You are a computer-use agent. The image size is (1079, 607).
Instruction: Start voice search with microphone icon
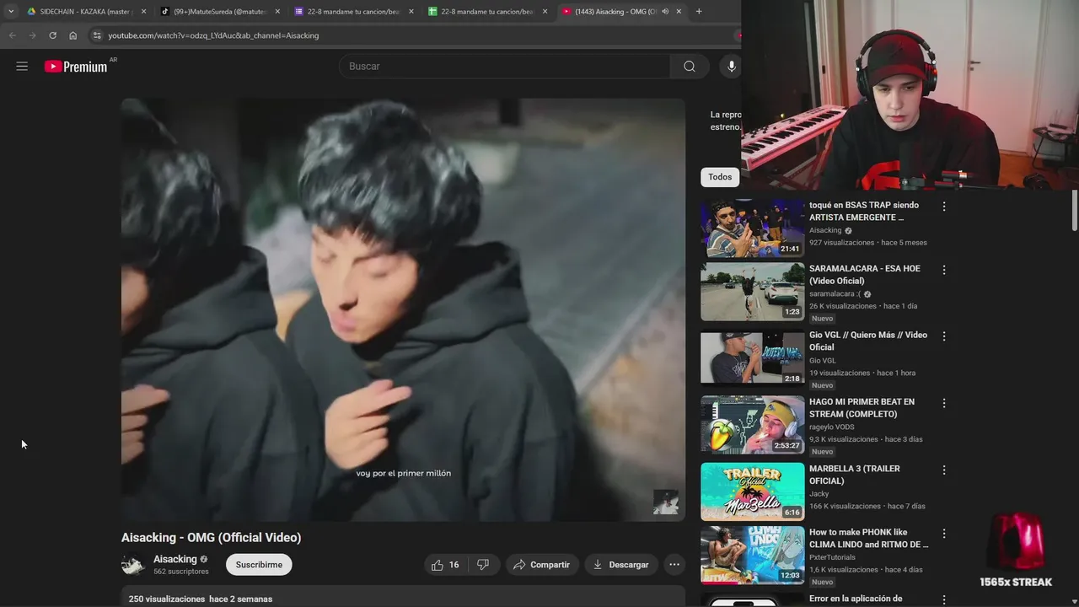[x=731, y=67]
